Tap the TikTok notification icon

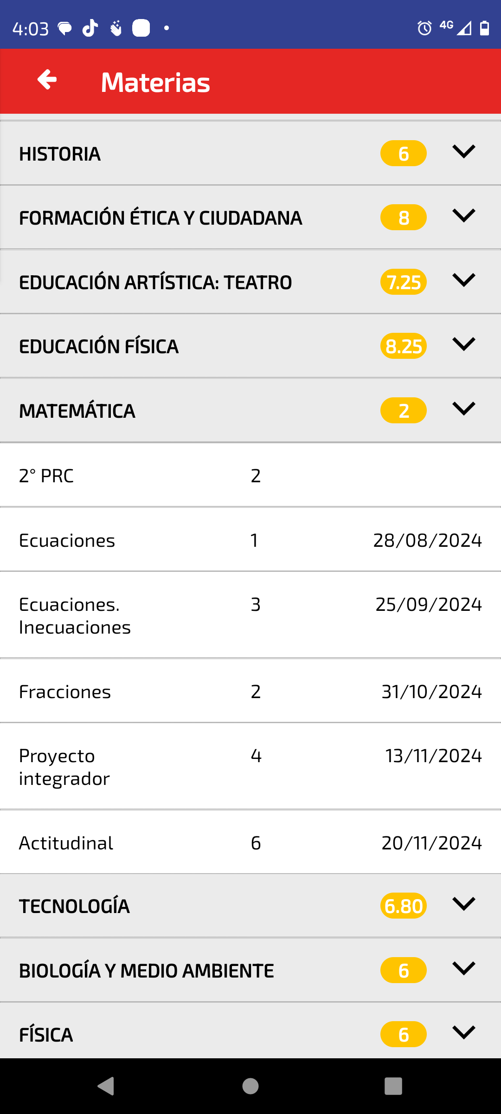[90, 28]
